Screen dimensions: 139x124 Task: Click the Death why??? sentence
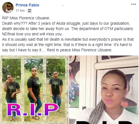[15, 23]
